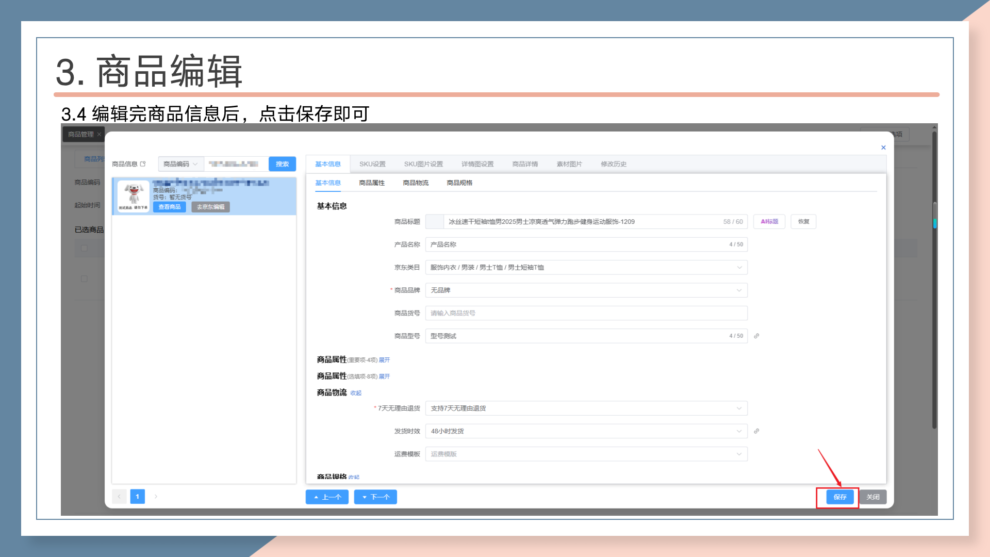Viewport: 990px width, 557px height.
Task: Click the export icon beside 商品信息
Action: [143, 164]
